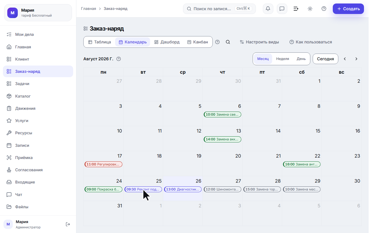Image resolution: width=373 pixels, height=233 pixels.
Task: Switch to Календарь view tab
Action: [133, 42]
